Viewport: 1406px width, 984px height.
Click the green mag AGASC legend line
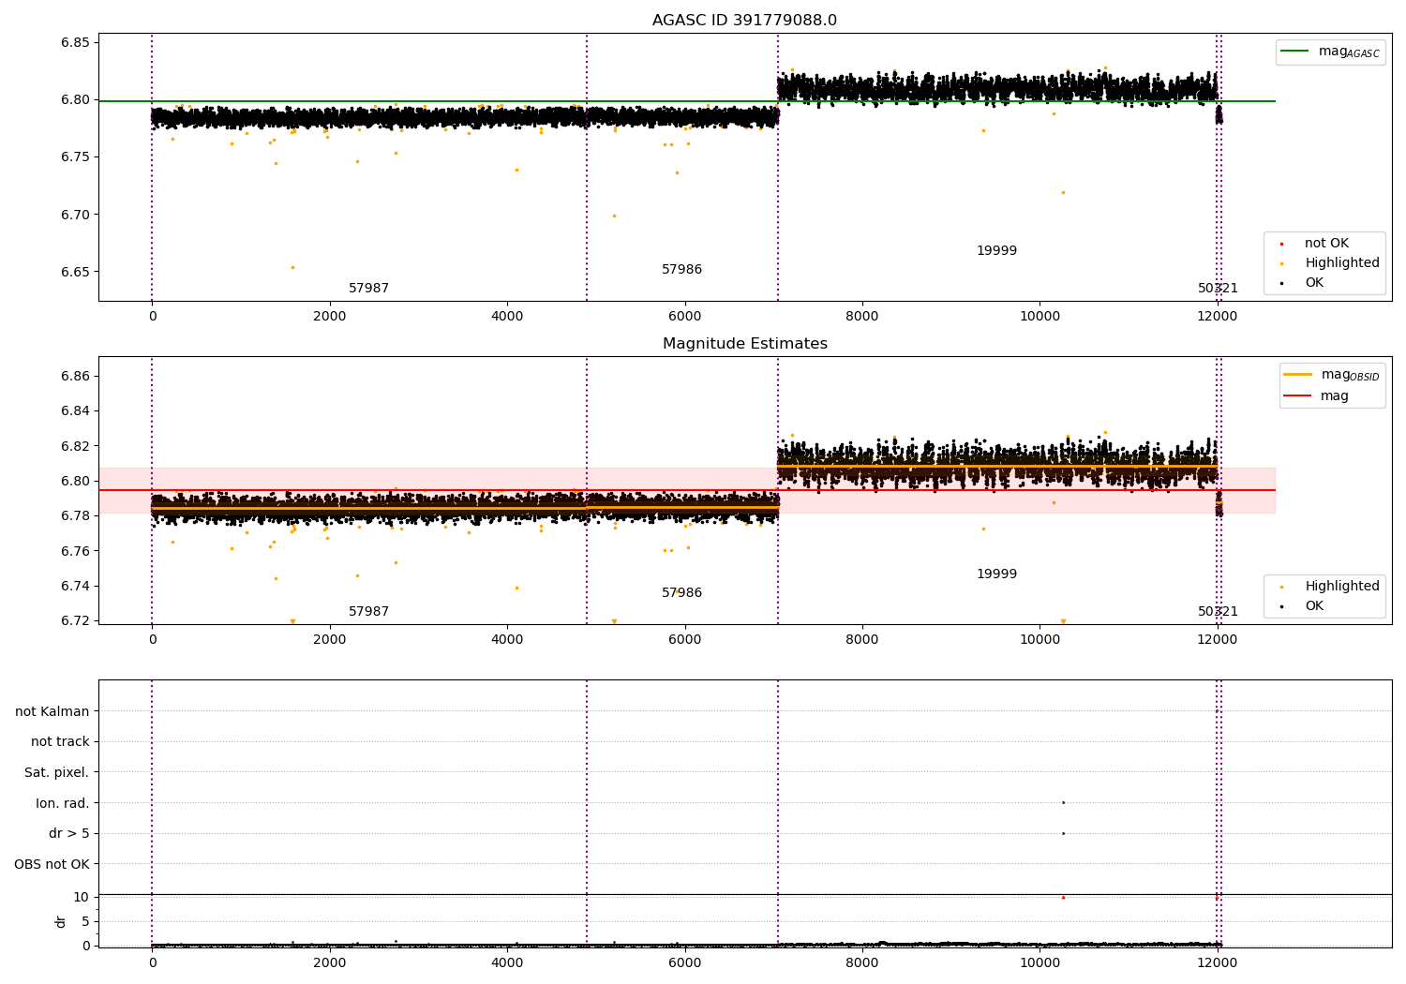(1296, 52)
